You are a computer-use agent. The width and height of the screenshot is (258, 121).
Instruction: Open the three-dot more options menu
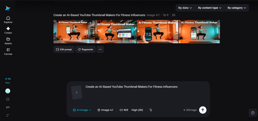[100, 49]
